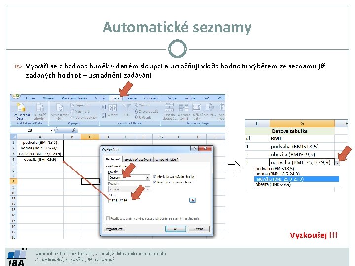
Task: Click the Consolidate (Sloučit) icon
Action: pyautogui.click(x=210, y=108)
